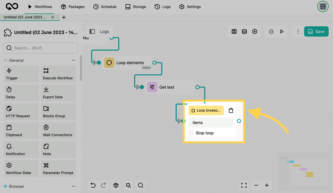
Task: Click the zoom in plus button
Action: [267, 185]
